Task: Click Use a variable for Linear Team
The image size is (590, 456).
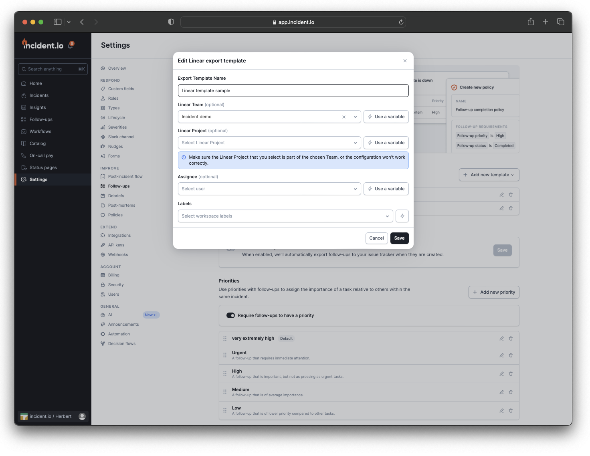Action: tap(386, 117)
